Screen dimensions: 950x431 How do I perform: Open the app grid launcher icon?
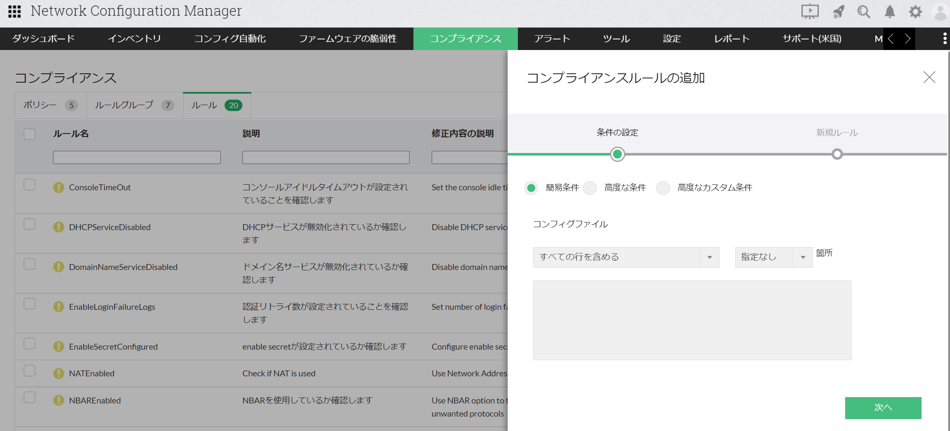pos(14,11)
